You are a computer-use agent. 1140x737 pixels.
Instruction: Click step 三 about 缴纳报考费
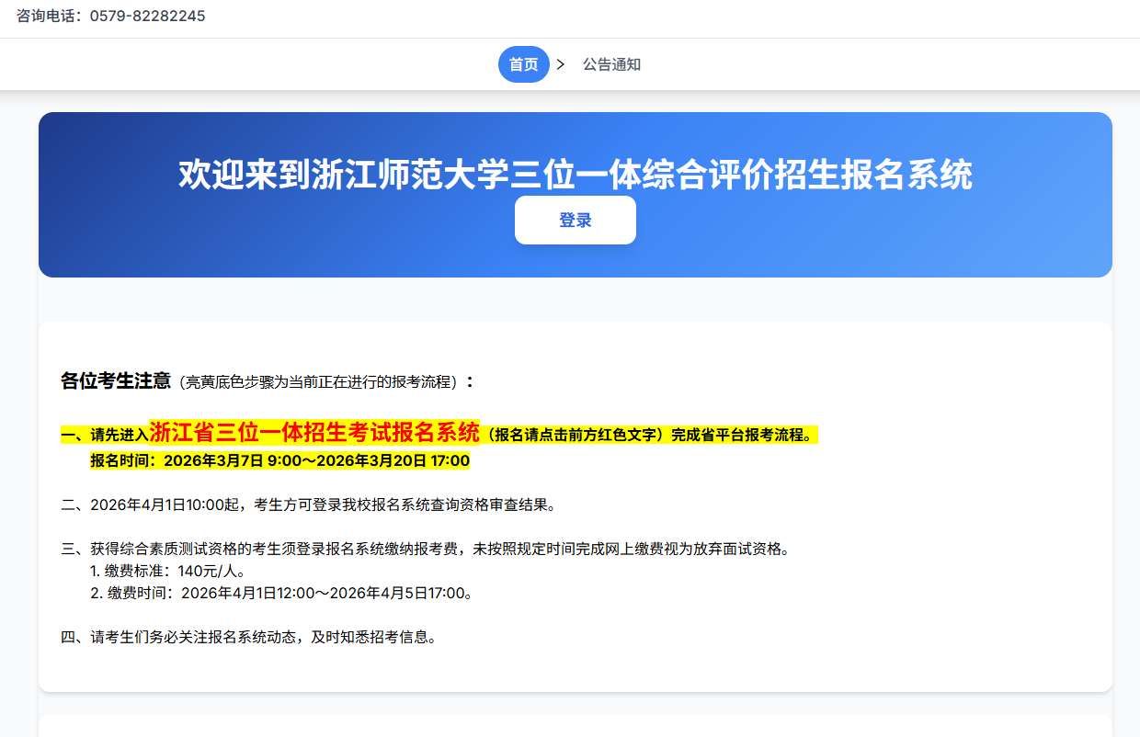tap(425, 549)
